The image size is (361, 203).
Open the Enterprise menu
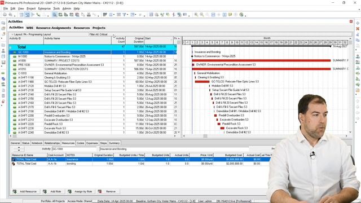click(x=45, y=8)
